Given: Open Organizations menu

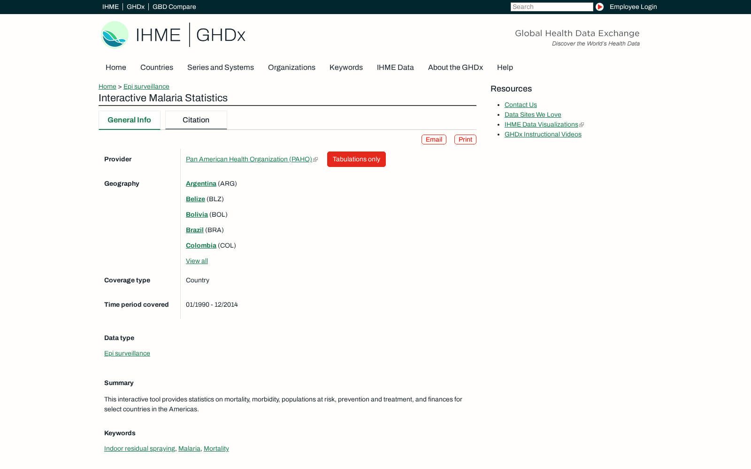Looking at the screenshot, I should click(291, 68).
